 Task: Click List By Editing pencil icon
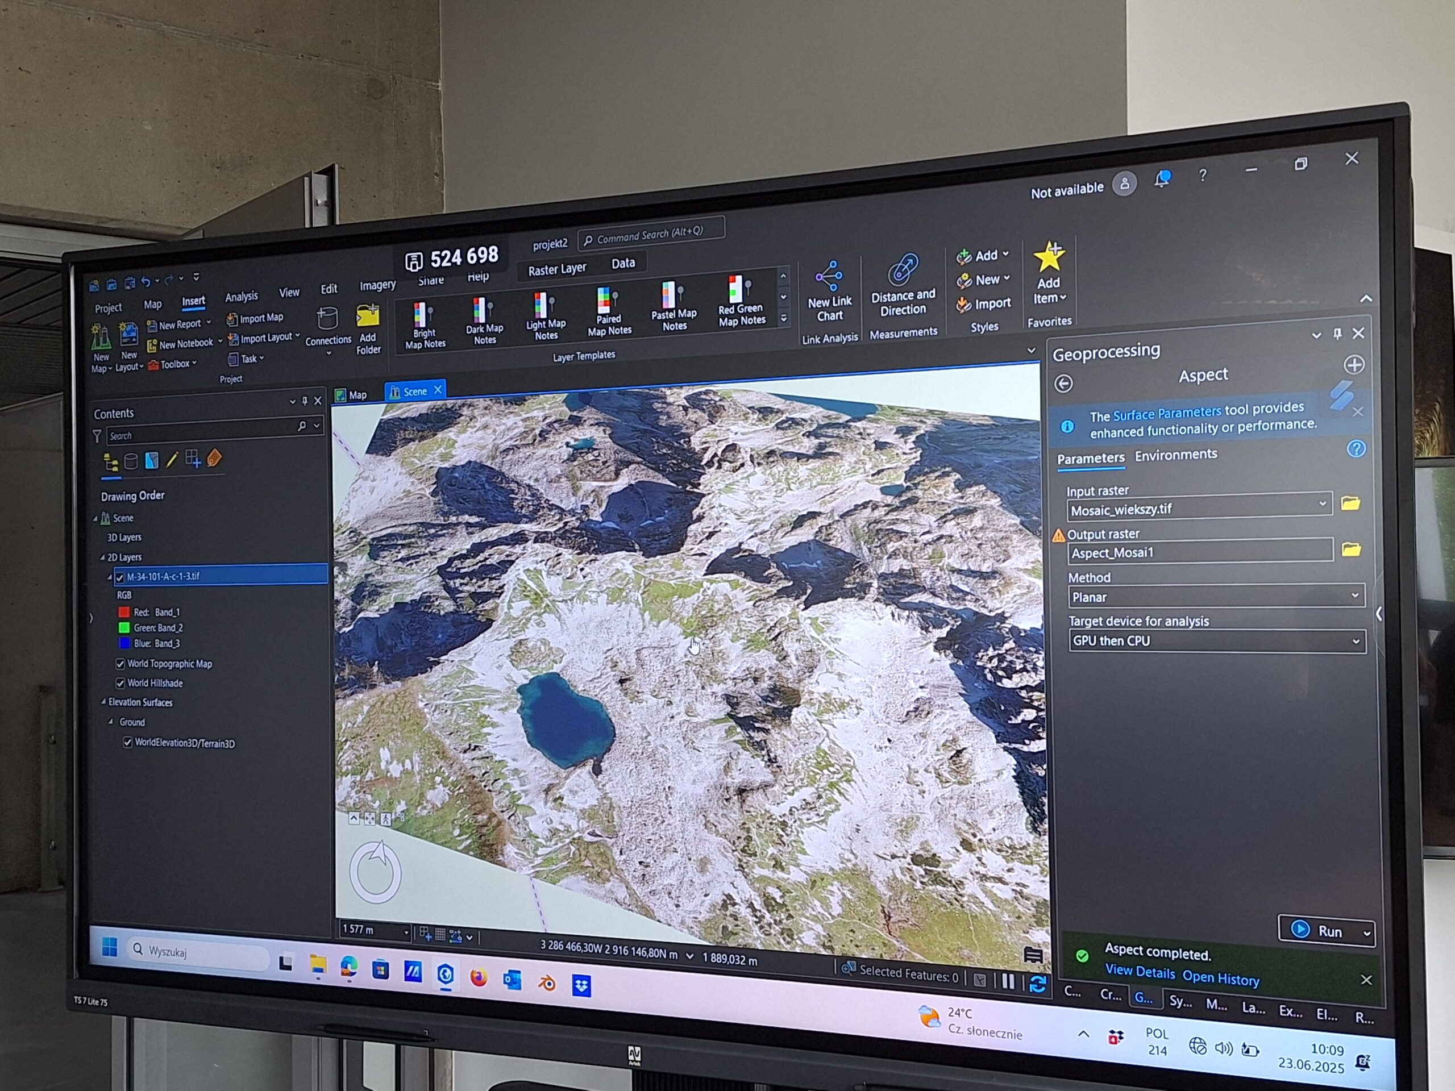point(172,459)
